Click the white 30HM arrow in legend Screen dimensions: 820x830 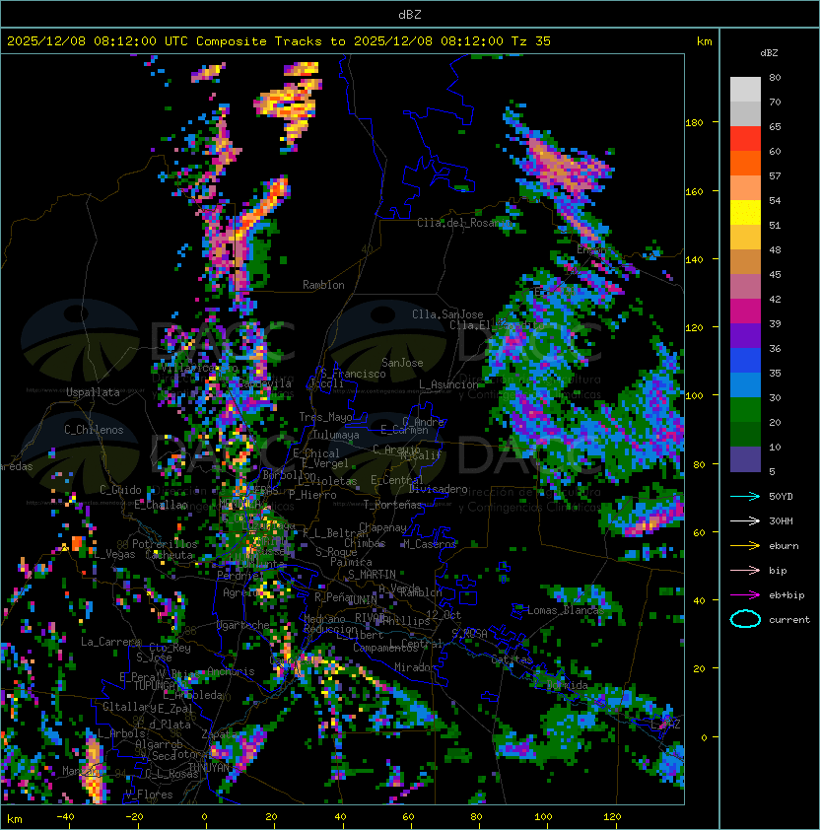(x=745, y=520)
